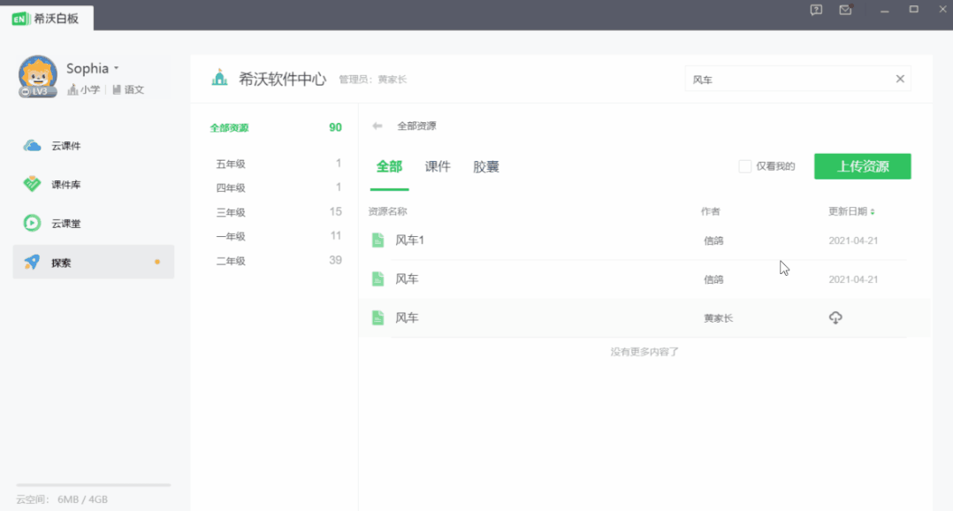Sort by 更新日期 column arrow
Viewport: 953px width, 511px height.
[x=873, y=212]
